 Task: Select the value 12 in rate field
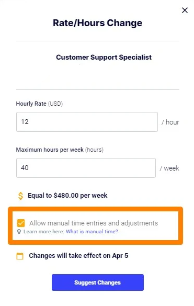(25, 122)
